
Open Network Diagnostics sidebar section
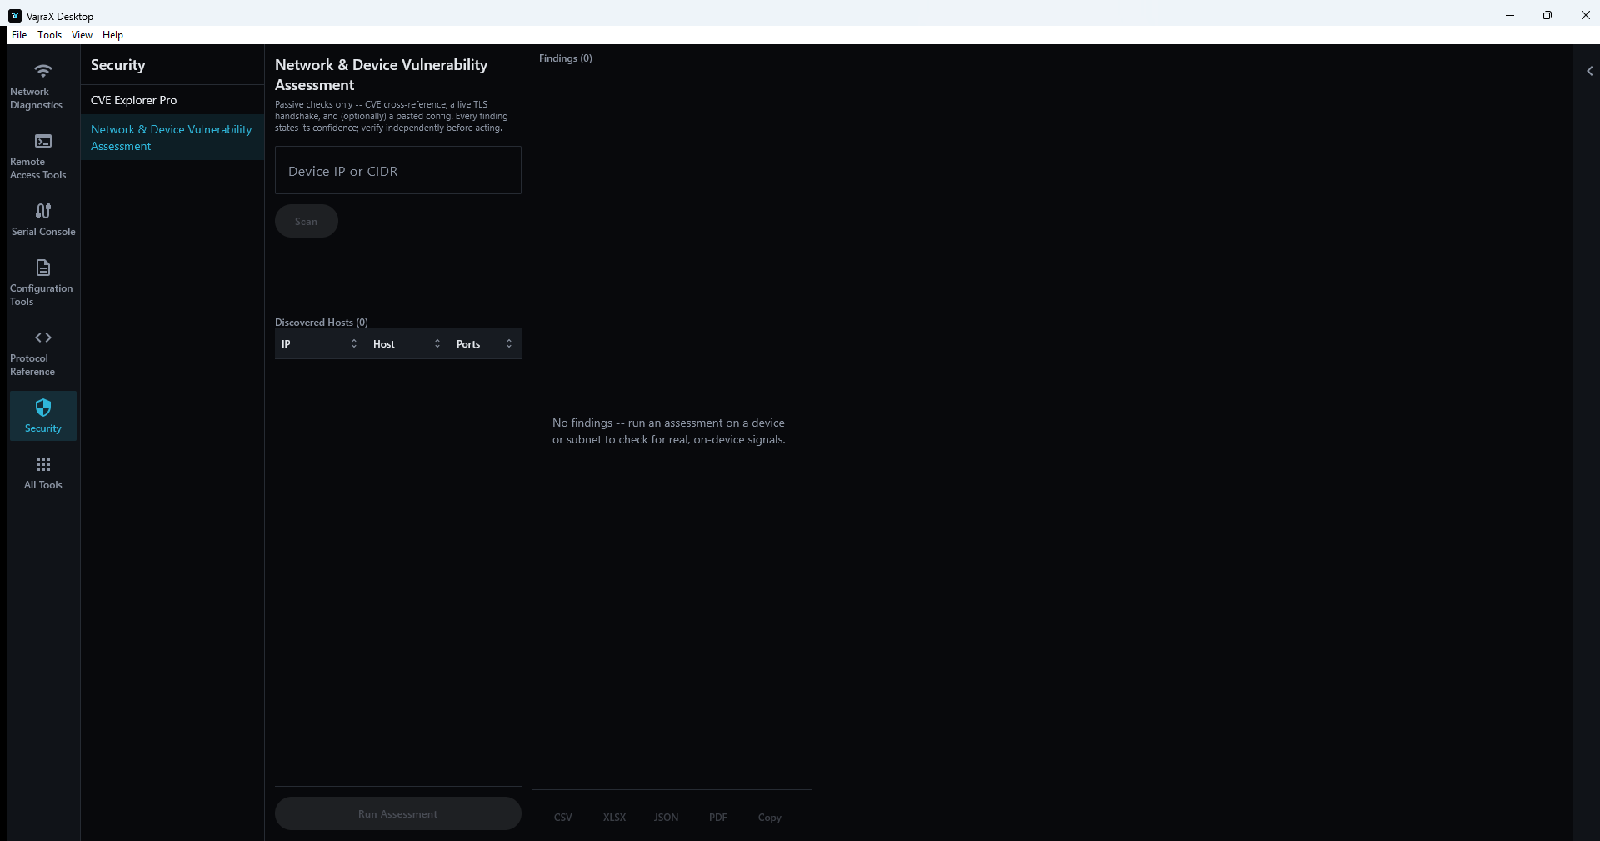(43, 86)
